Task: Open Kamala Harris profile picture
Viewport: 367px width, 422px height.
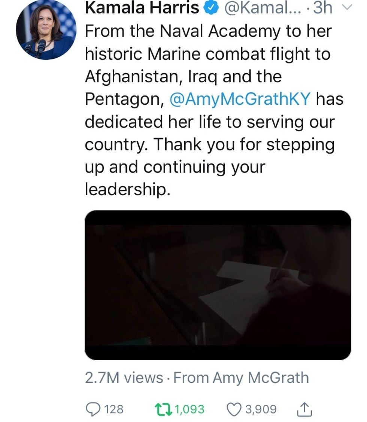Action: tap(46, 30)
